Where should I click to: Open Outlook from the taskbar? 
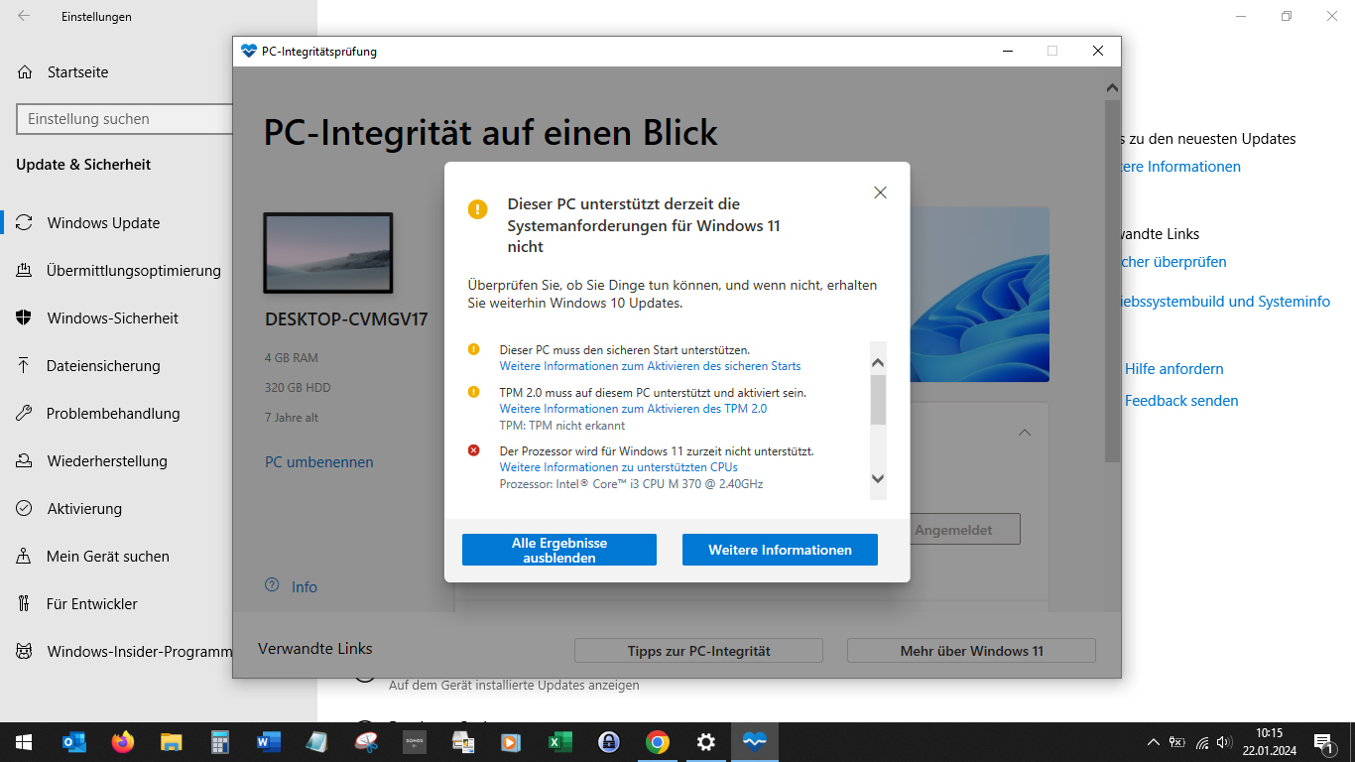[74, 742]
